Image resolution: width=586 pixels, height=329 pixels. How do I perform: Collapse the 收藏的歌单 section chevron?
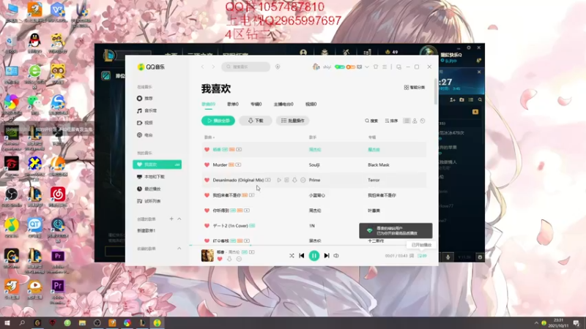point(179,249)
